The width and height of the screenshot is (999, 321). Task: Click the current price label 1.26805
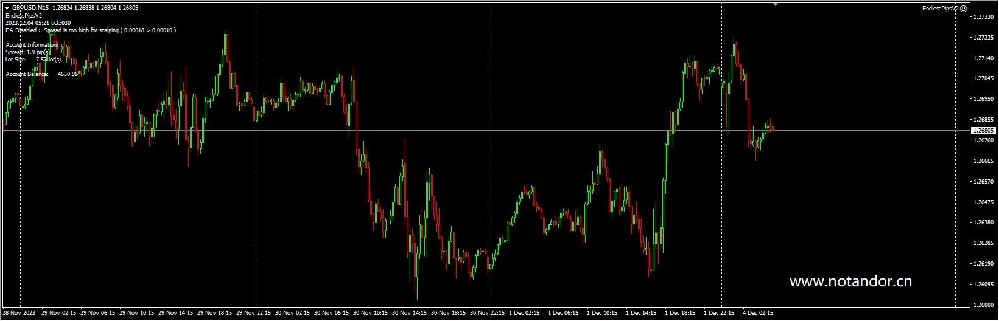(984, 131)
